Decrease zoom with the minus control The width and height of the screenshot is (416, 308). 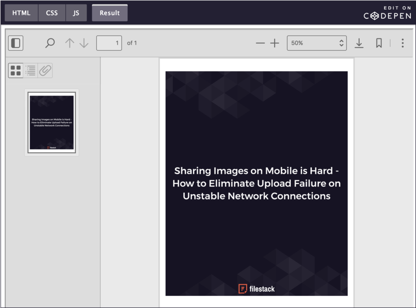pos(260,43)
